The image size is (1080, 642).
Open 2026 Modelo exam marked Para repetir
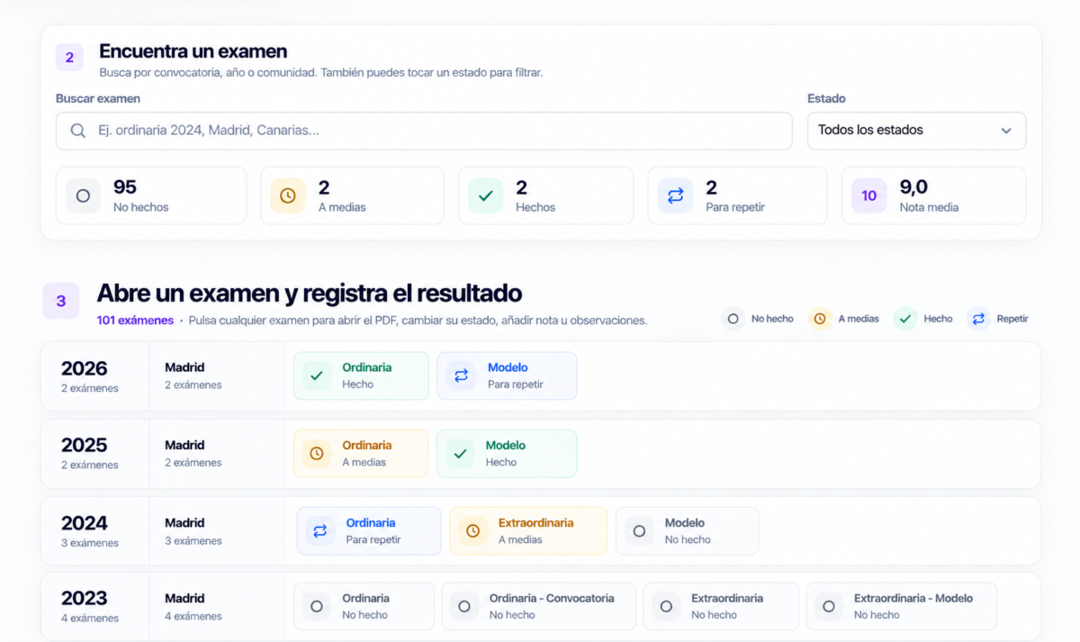click(x=507, y=375)
